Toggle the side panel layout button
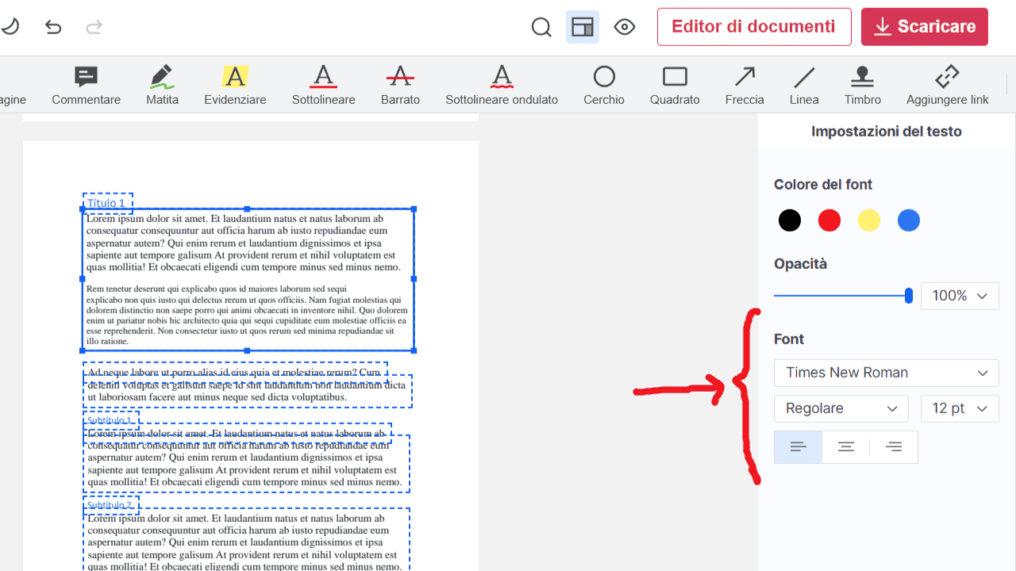Image resolution: width=1016 pixels, height=571 pixels. 583,28
